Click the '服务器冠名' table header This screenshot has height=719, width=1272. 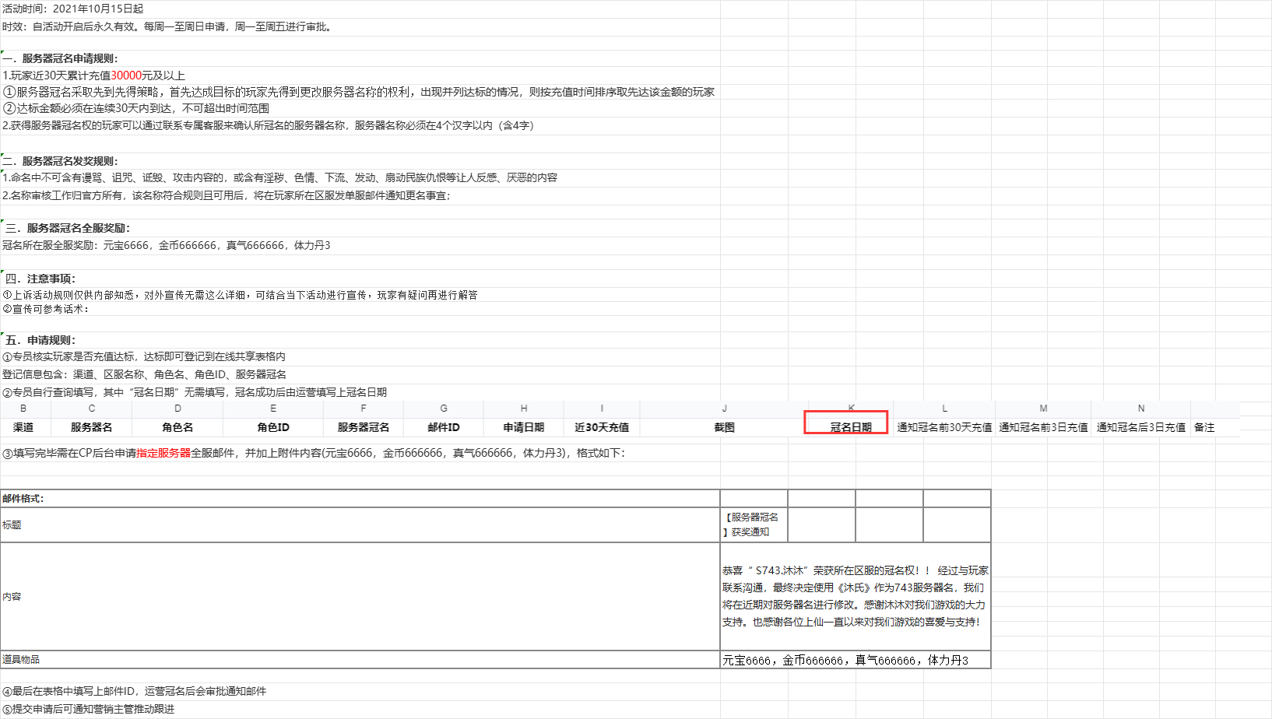[x=364, y=427]
